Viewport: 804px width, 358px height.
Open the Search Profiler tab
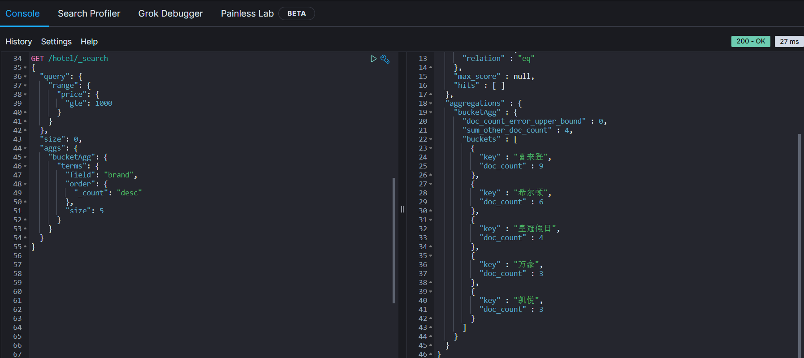pos(89,13)
